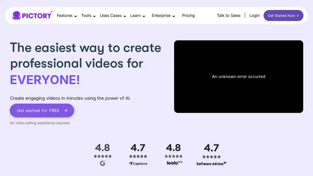
Task: Click the video player with error message
Action: click(x=239, y=77)
